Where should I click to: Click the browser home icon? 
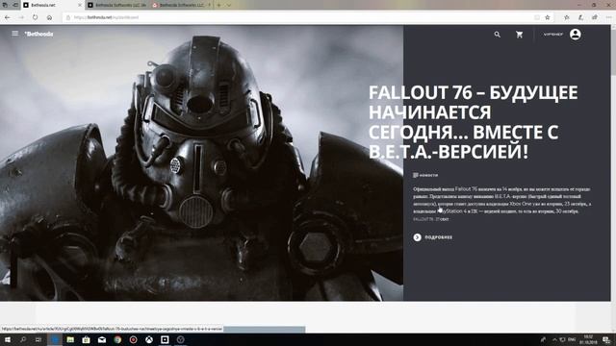(x=49, y=17)
